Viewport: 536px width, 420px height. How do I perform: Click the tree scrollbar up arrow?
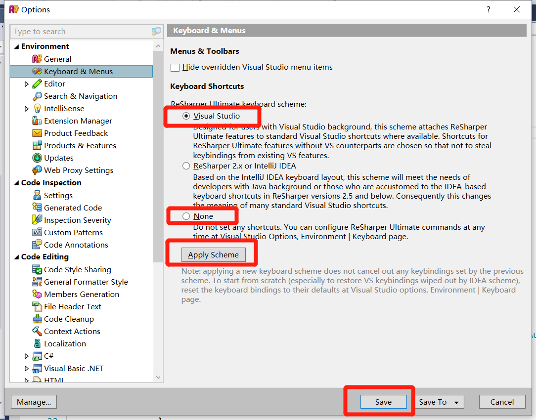pyautogui.click(x=158, y=46)
